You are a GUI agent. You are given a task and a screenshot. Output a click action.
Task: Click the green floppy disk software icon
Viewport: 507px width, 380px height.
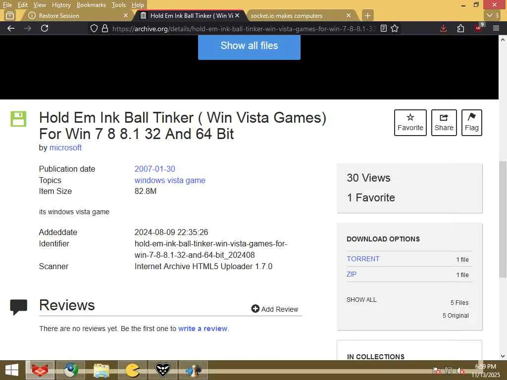point(18,119)
